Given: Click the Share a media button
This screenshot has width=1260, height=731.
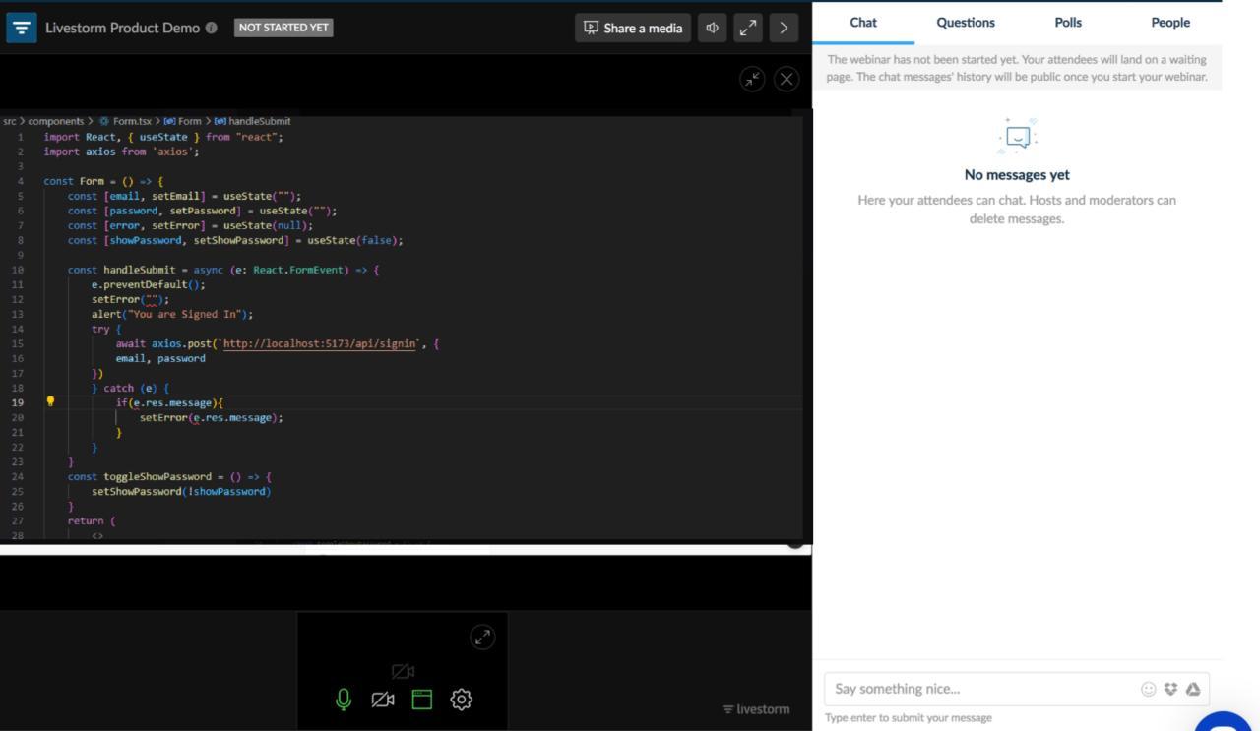Looking at the screenshot, I should click(633, 28).
